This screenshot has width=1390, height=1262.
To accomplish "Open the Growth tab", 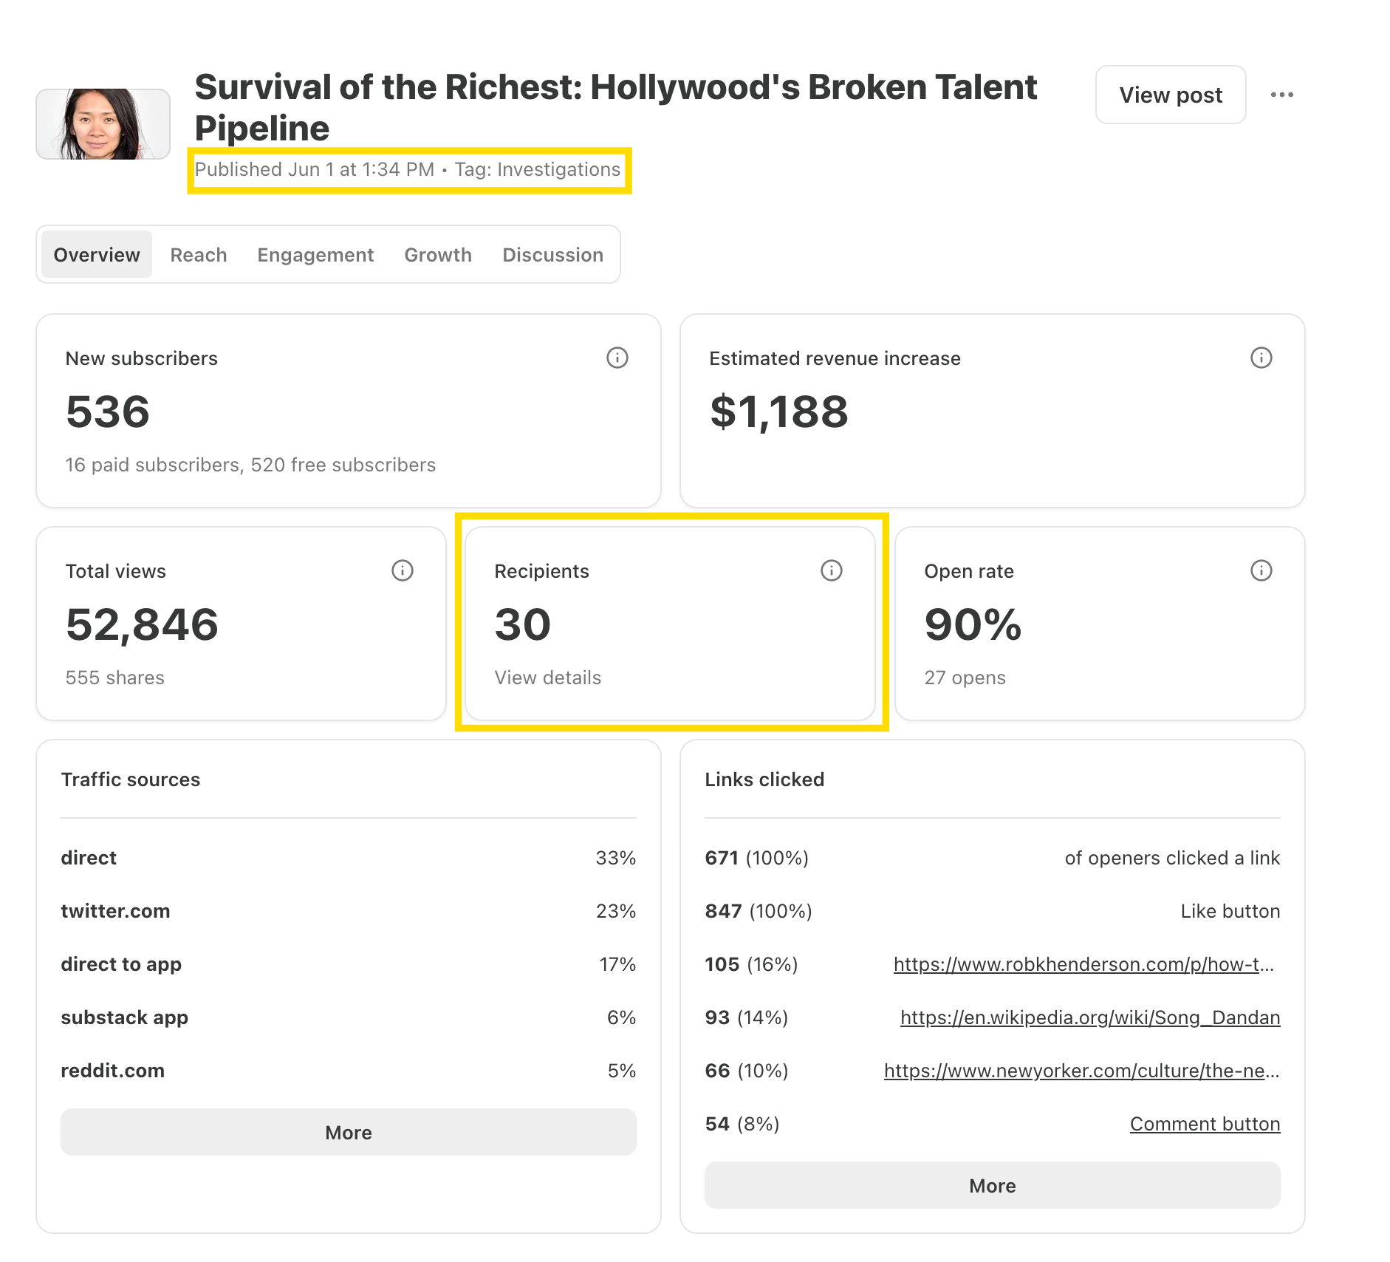I will (x=438, y=255).
